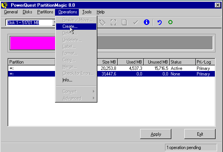Open partition Info via blue icon
Image resolution: width=223 pixels, height=152 pixels.
click(146, 22)
